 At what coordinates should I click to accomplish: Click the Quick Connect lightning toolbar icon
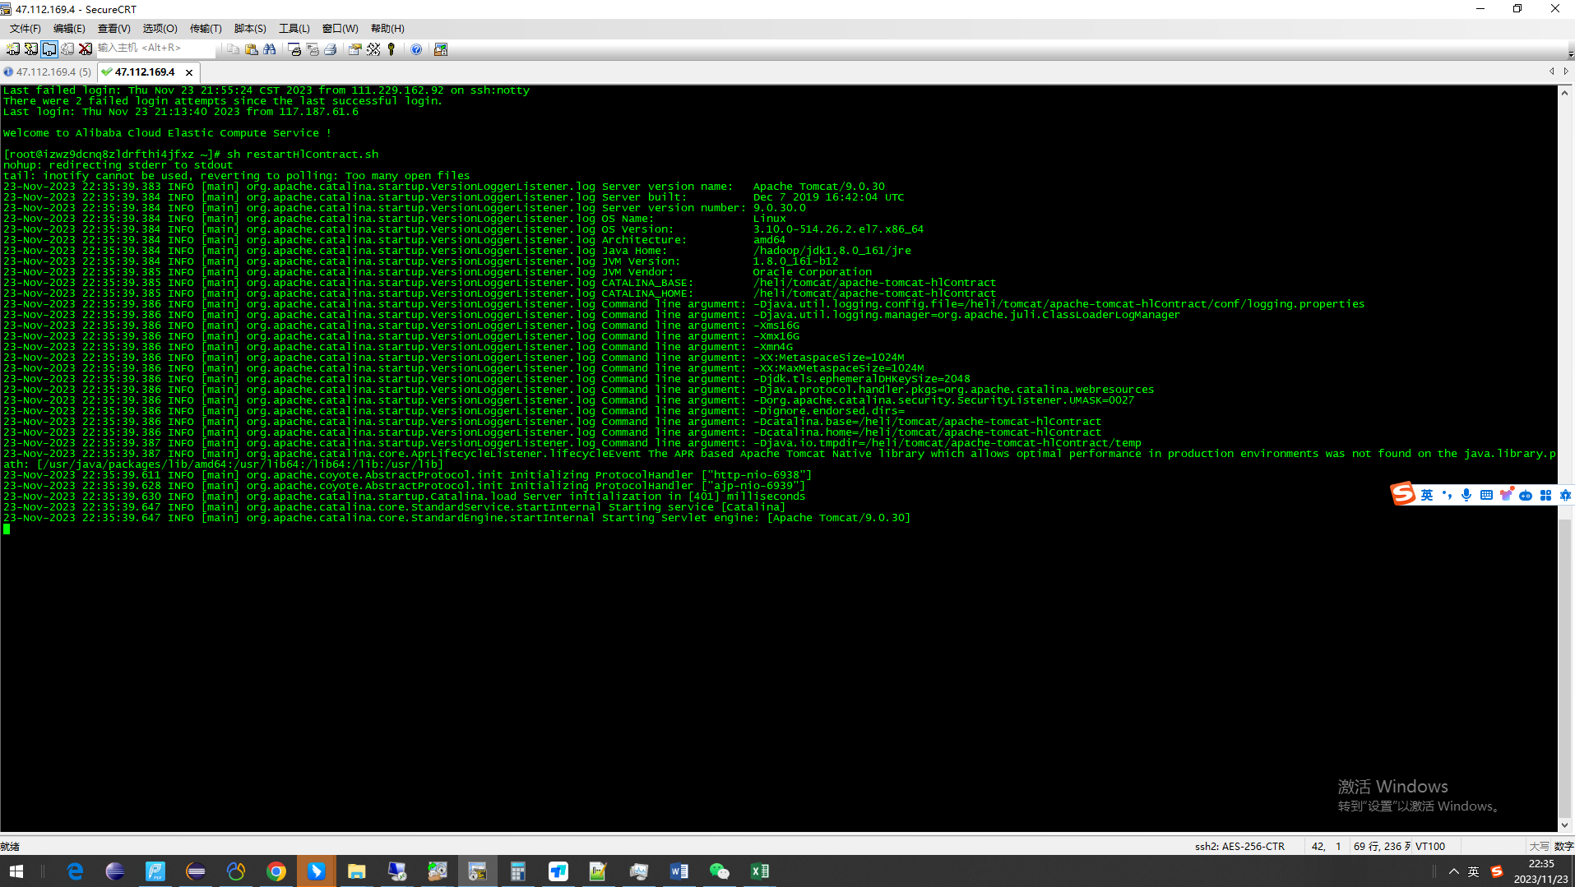pyautogui.click(x=30, y=49)
